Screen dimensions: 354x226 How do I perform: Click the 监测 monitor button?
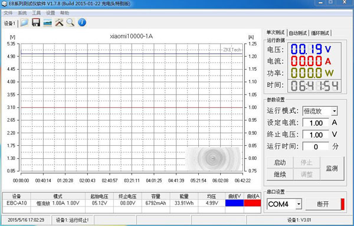pos(332,168)
